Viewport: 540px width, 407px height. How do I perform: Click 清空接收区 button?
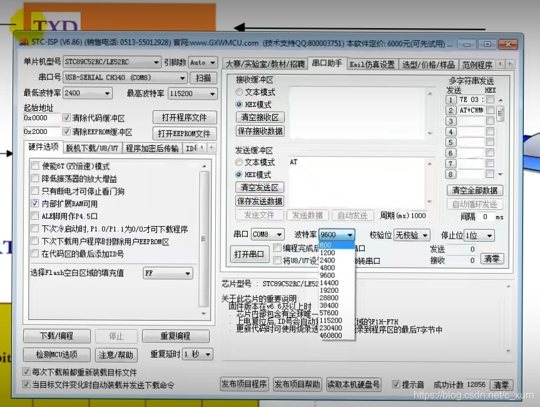point(260,117)
